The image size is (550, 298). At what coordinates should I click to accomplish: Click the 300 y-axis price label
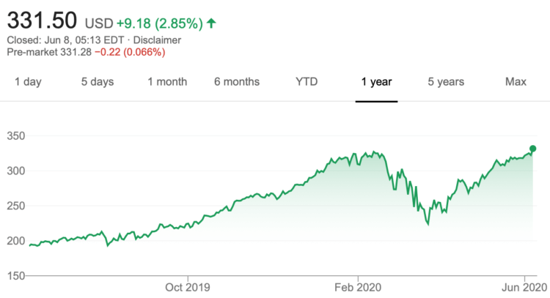(16, 171)
